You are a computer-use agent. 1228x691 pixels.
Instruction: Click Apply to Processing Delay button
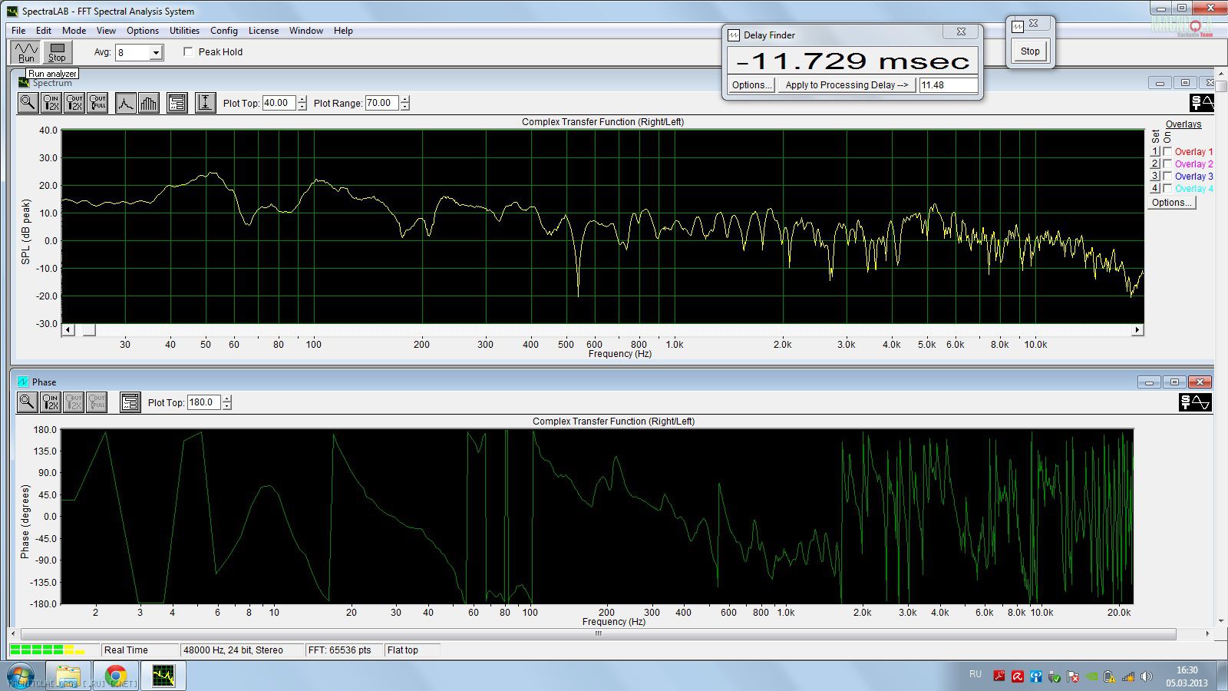(x=846, y=85)
